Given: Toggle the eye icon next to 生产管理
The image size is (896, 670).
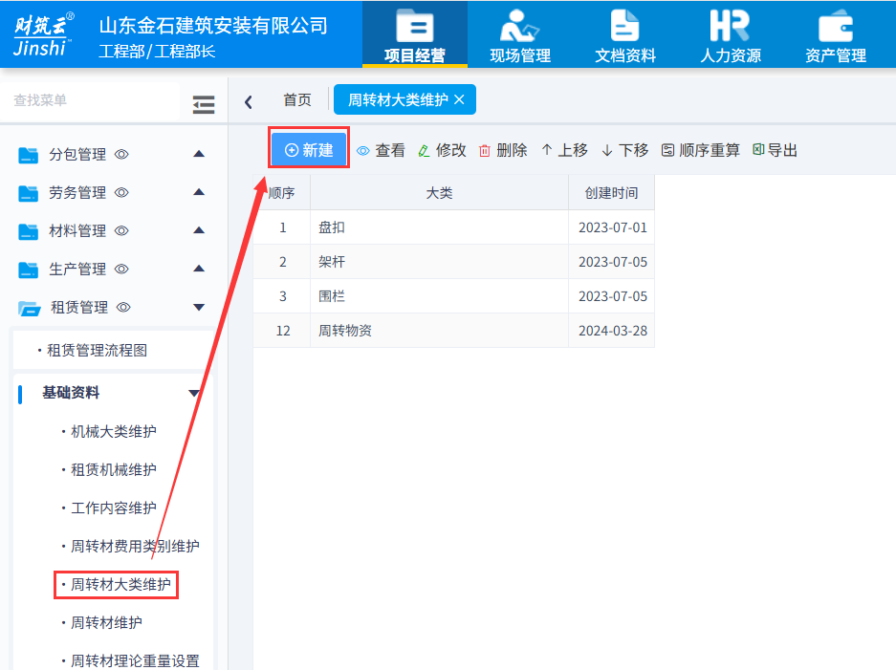Looking at the screenshot, I should [x=121, y=269].
